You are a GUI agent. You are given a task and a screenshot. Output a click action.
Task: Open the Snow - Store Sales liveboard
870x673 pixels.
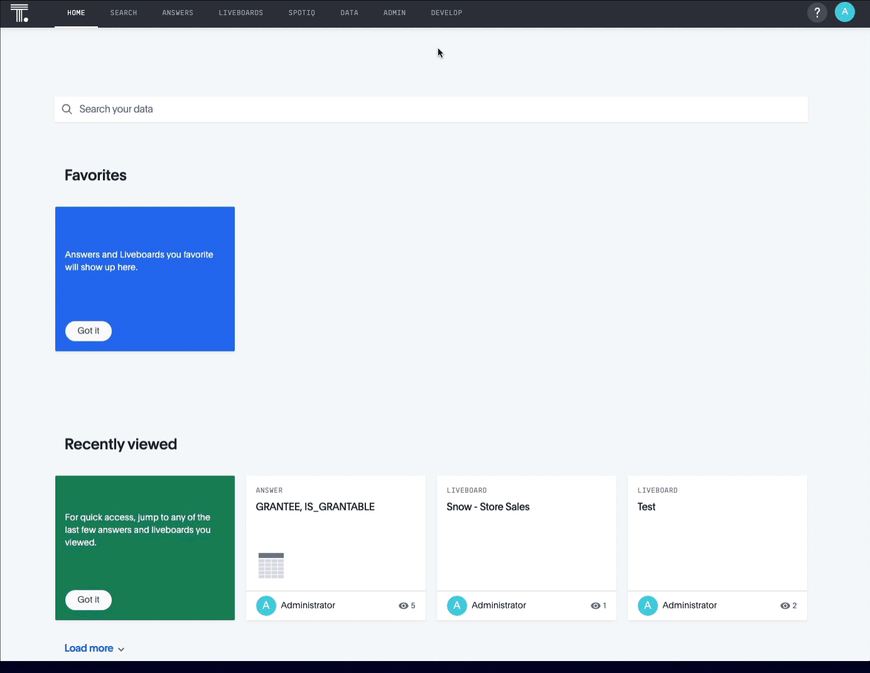tap(488, 507)
